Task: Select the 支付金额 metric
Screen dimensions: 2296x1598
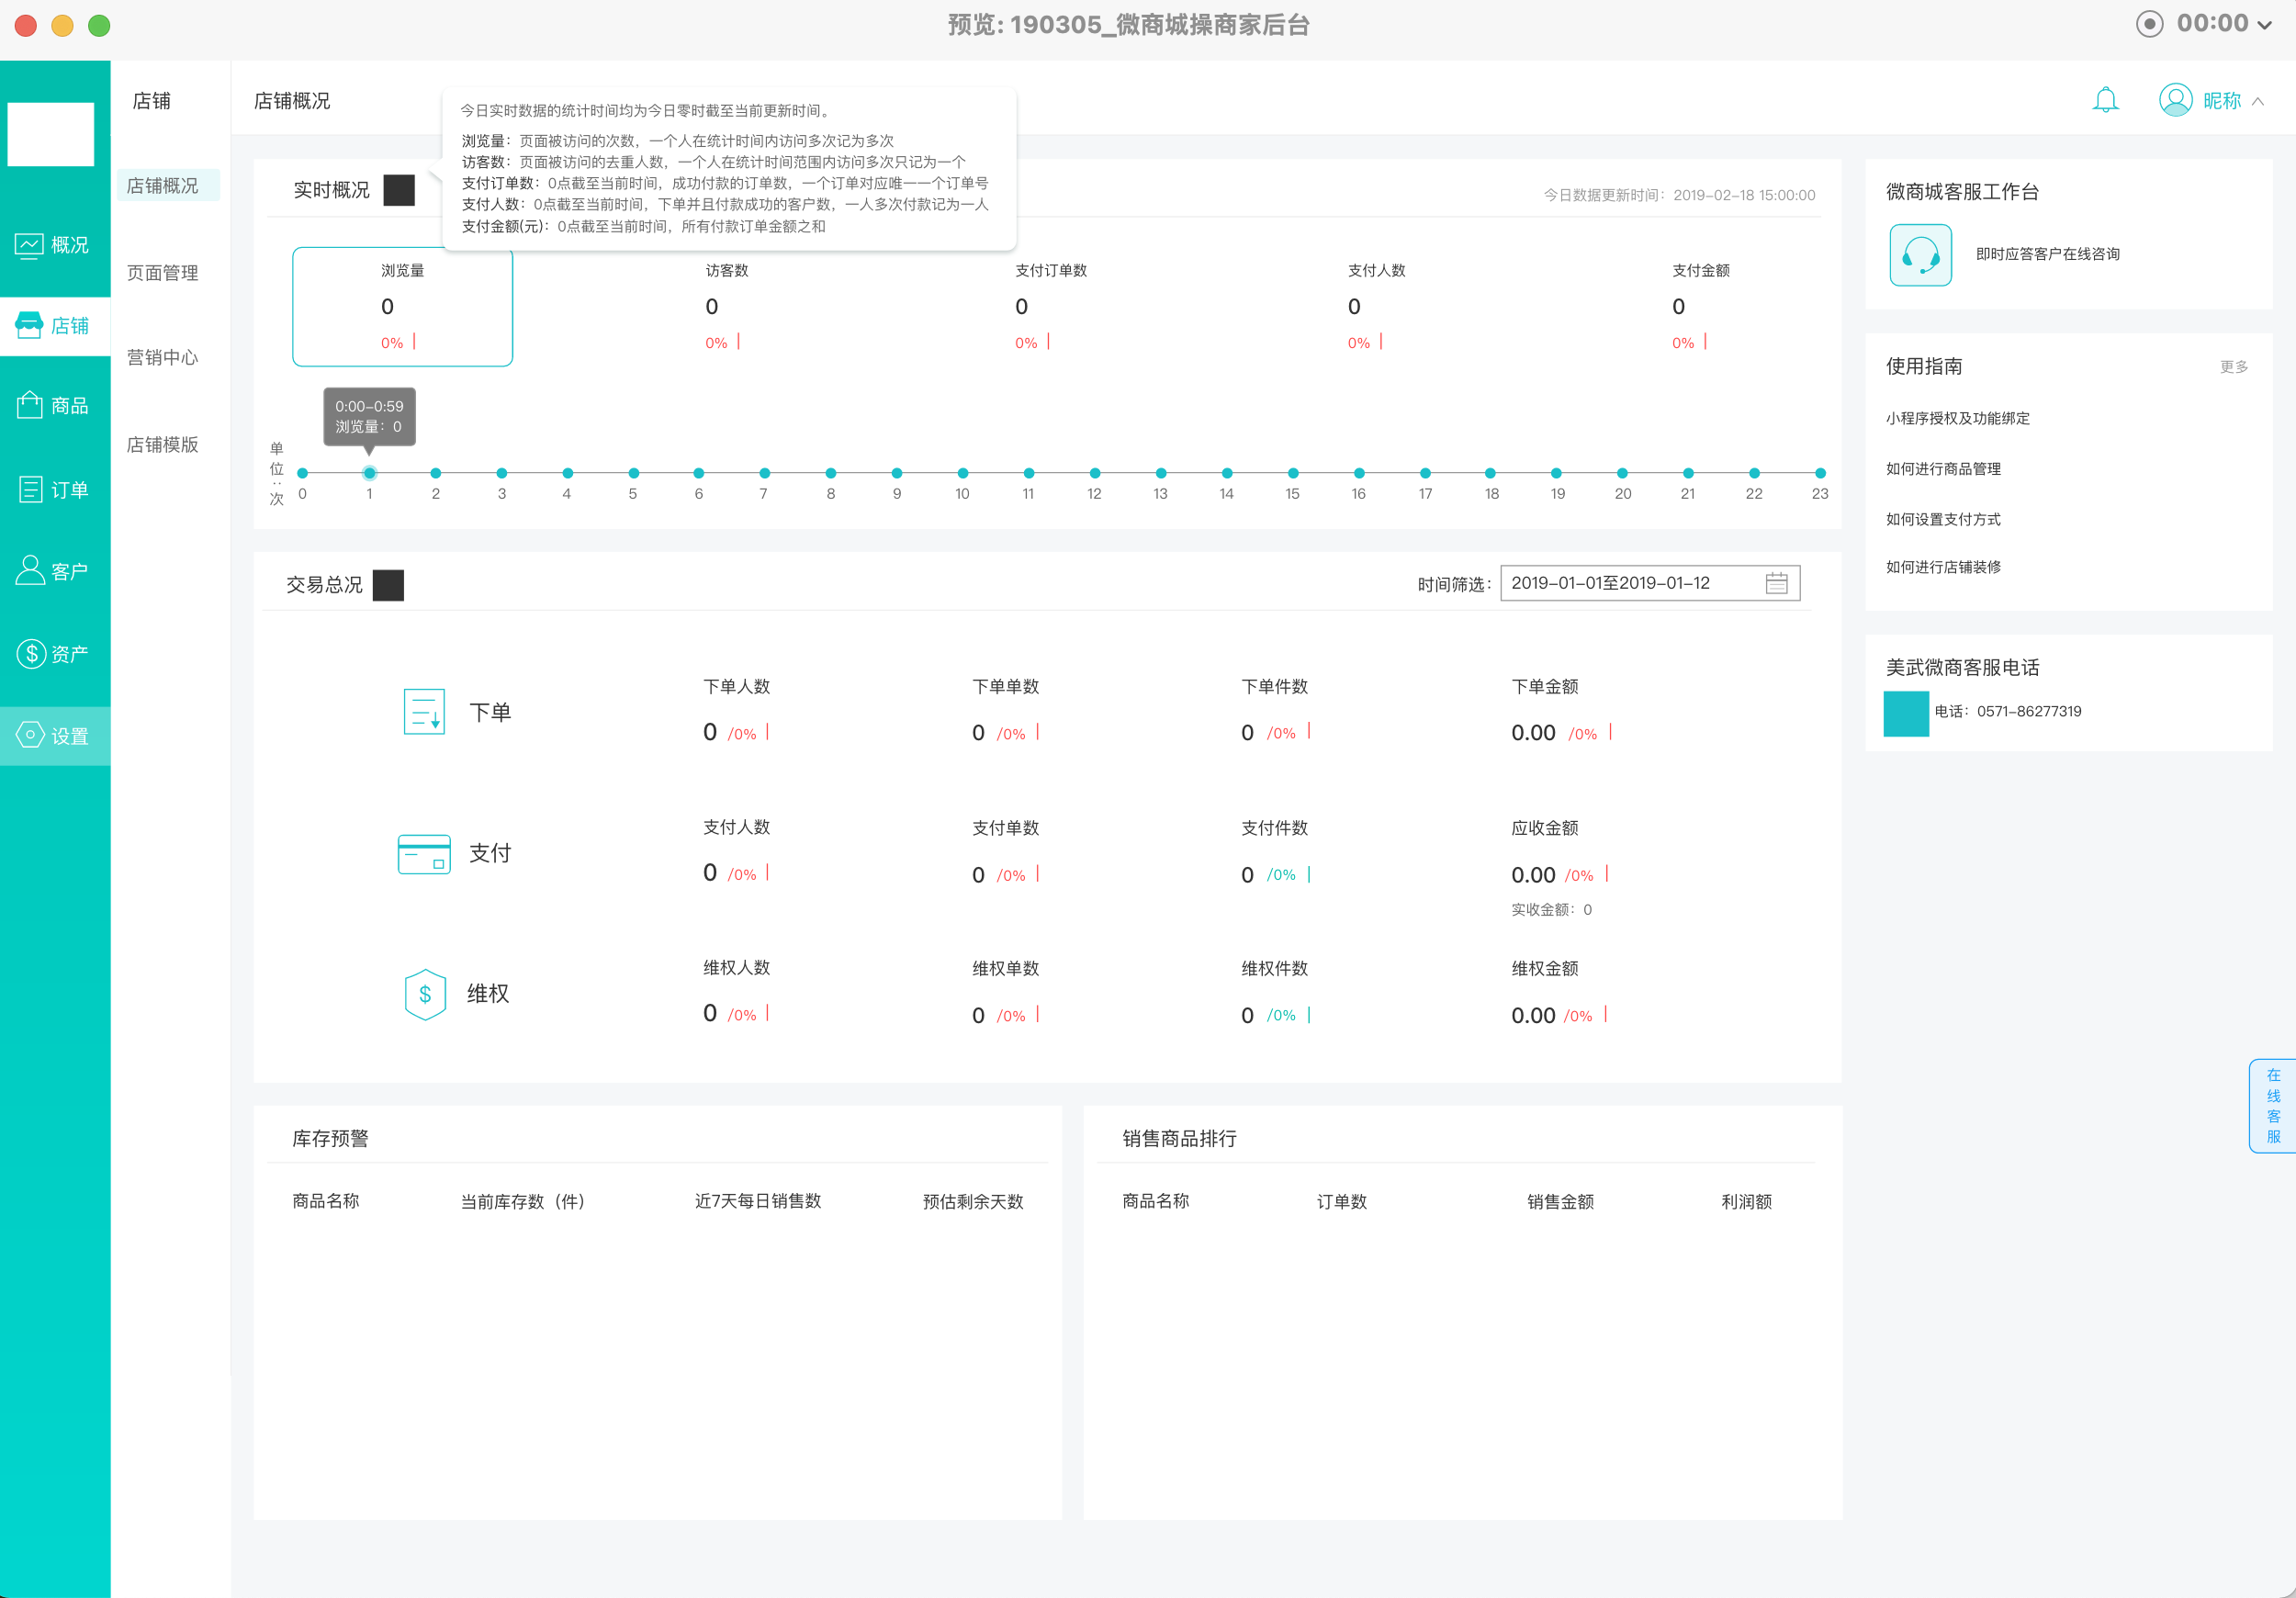Action: (1700, 305)
